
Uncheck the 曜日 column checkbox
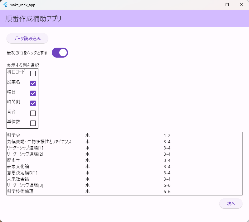33,93
